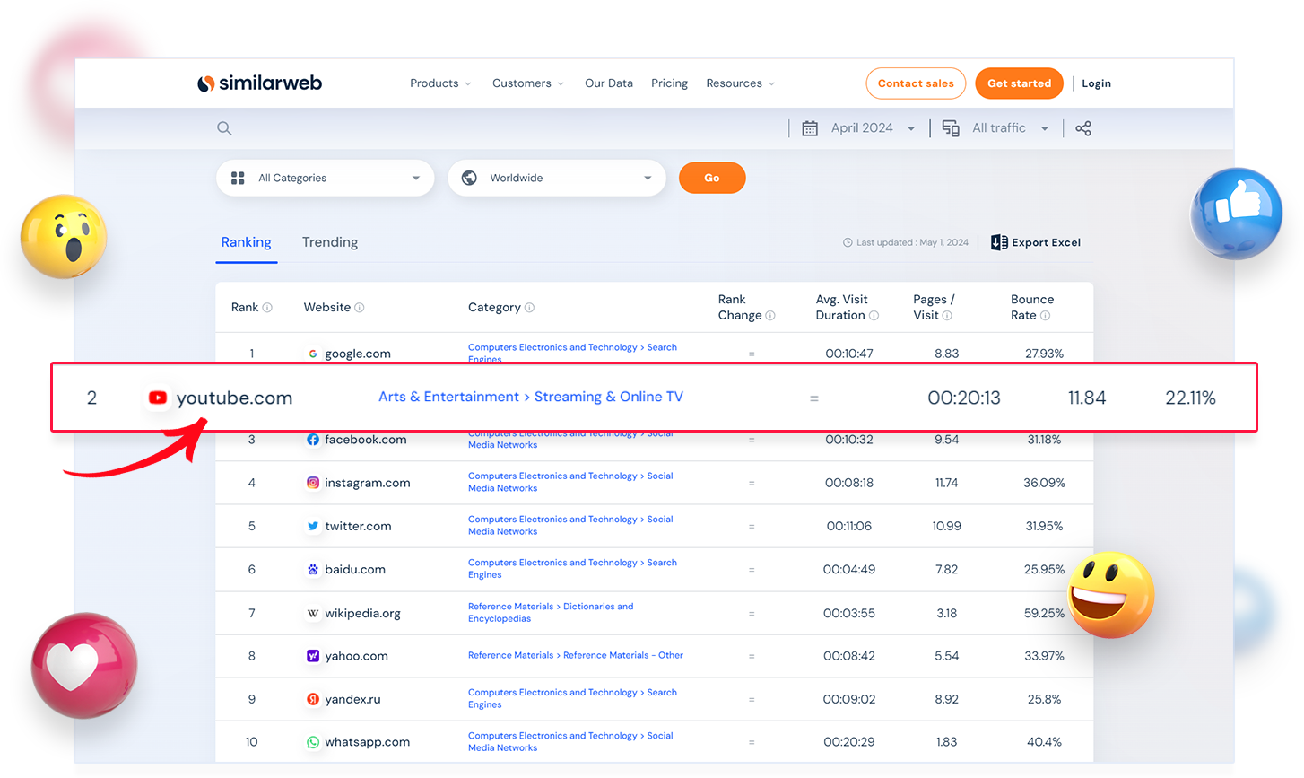
Task: Click the Contact sales button
Action: click(x=916, y=83)
